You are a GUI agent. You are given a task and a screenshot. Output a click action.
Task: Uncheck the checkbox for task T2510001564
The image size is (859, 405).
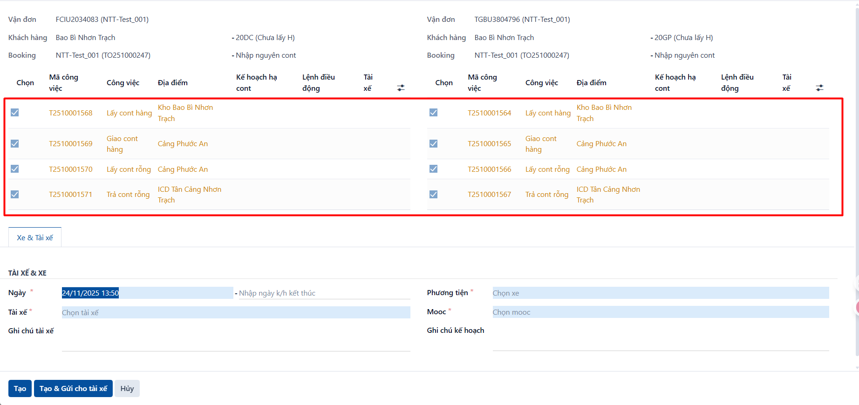(x=434, y=113)
